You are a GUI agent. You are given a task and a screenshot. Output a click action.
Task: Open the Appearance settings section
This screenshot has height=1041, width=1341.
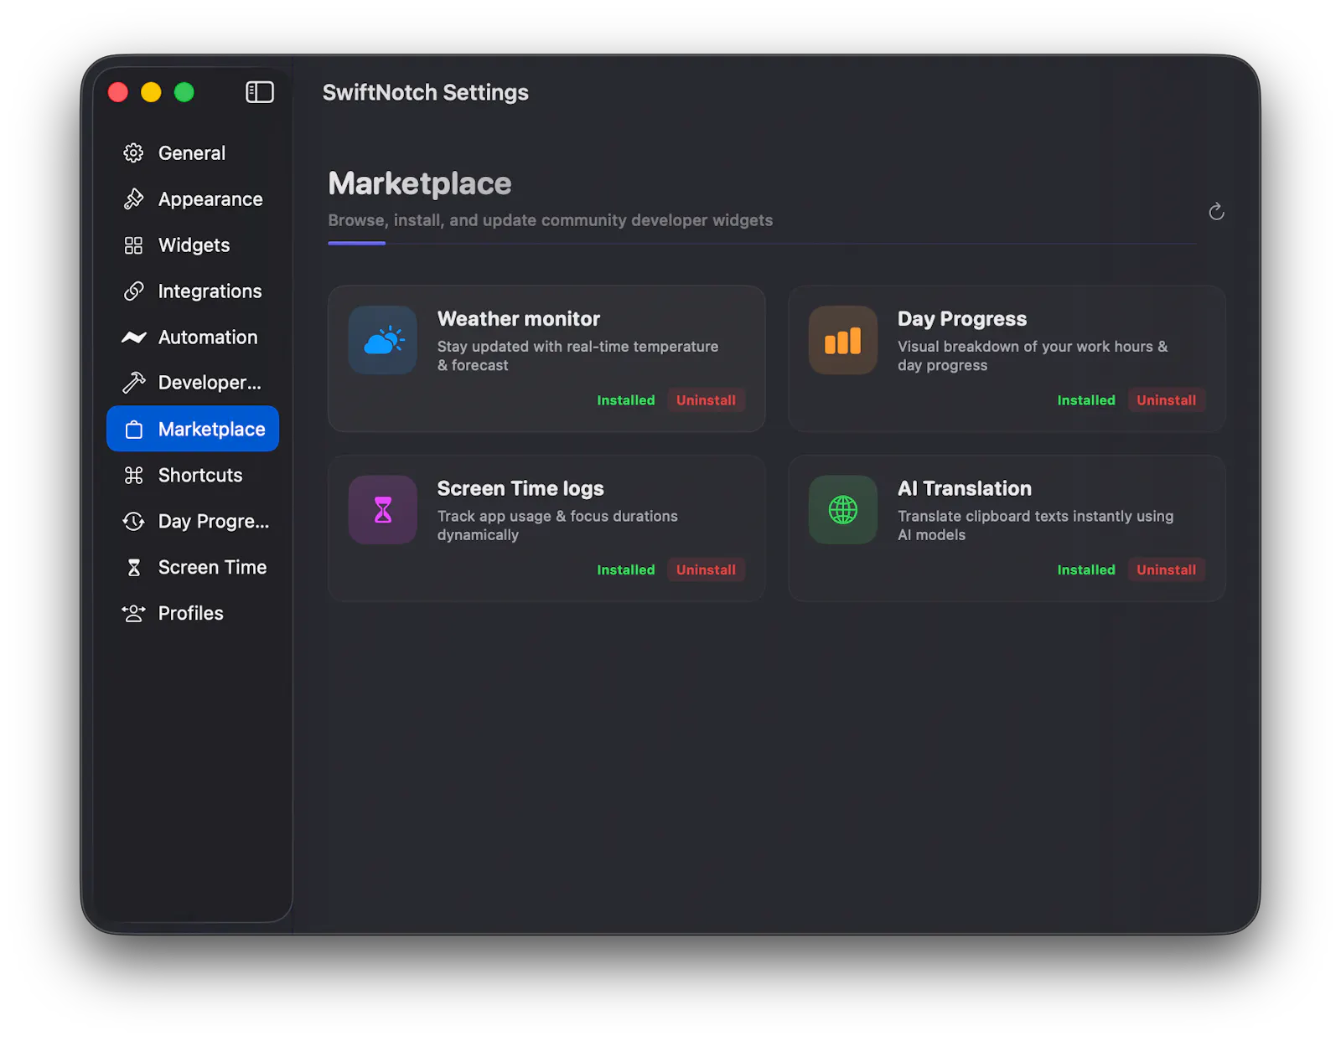coord(193,198)
